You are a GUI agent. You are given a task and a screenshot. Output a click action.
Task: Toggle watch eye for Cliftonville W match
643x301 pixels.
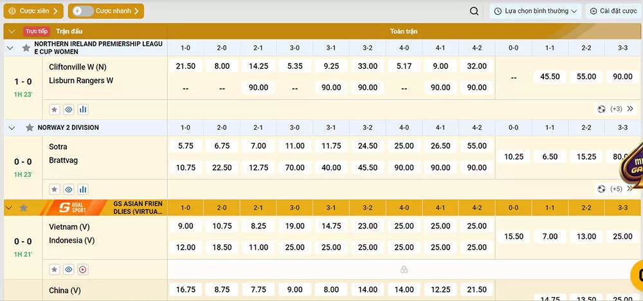(x=69, y=109)
